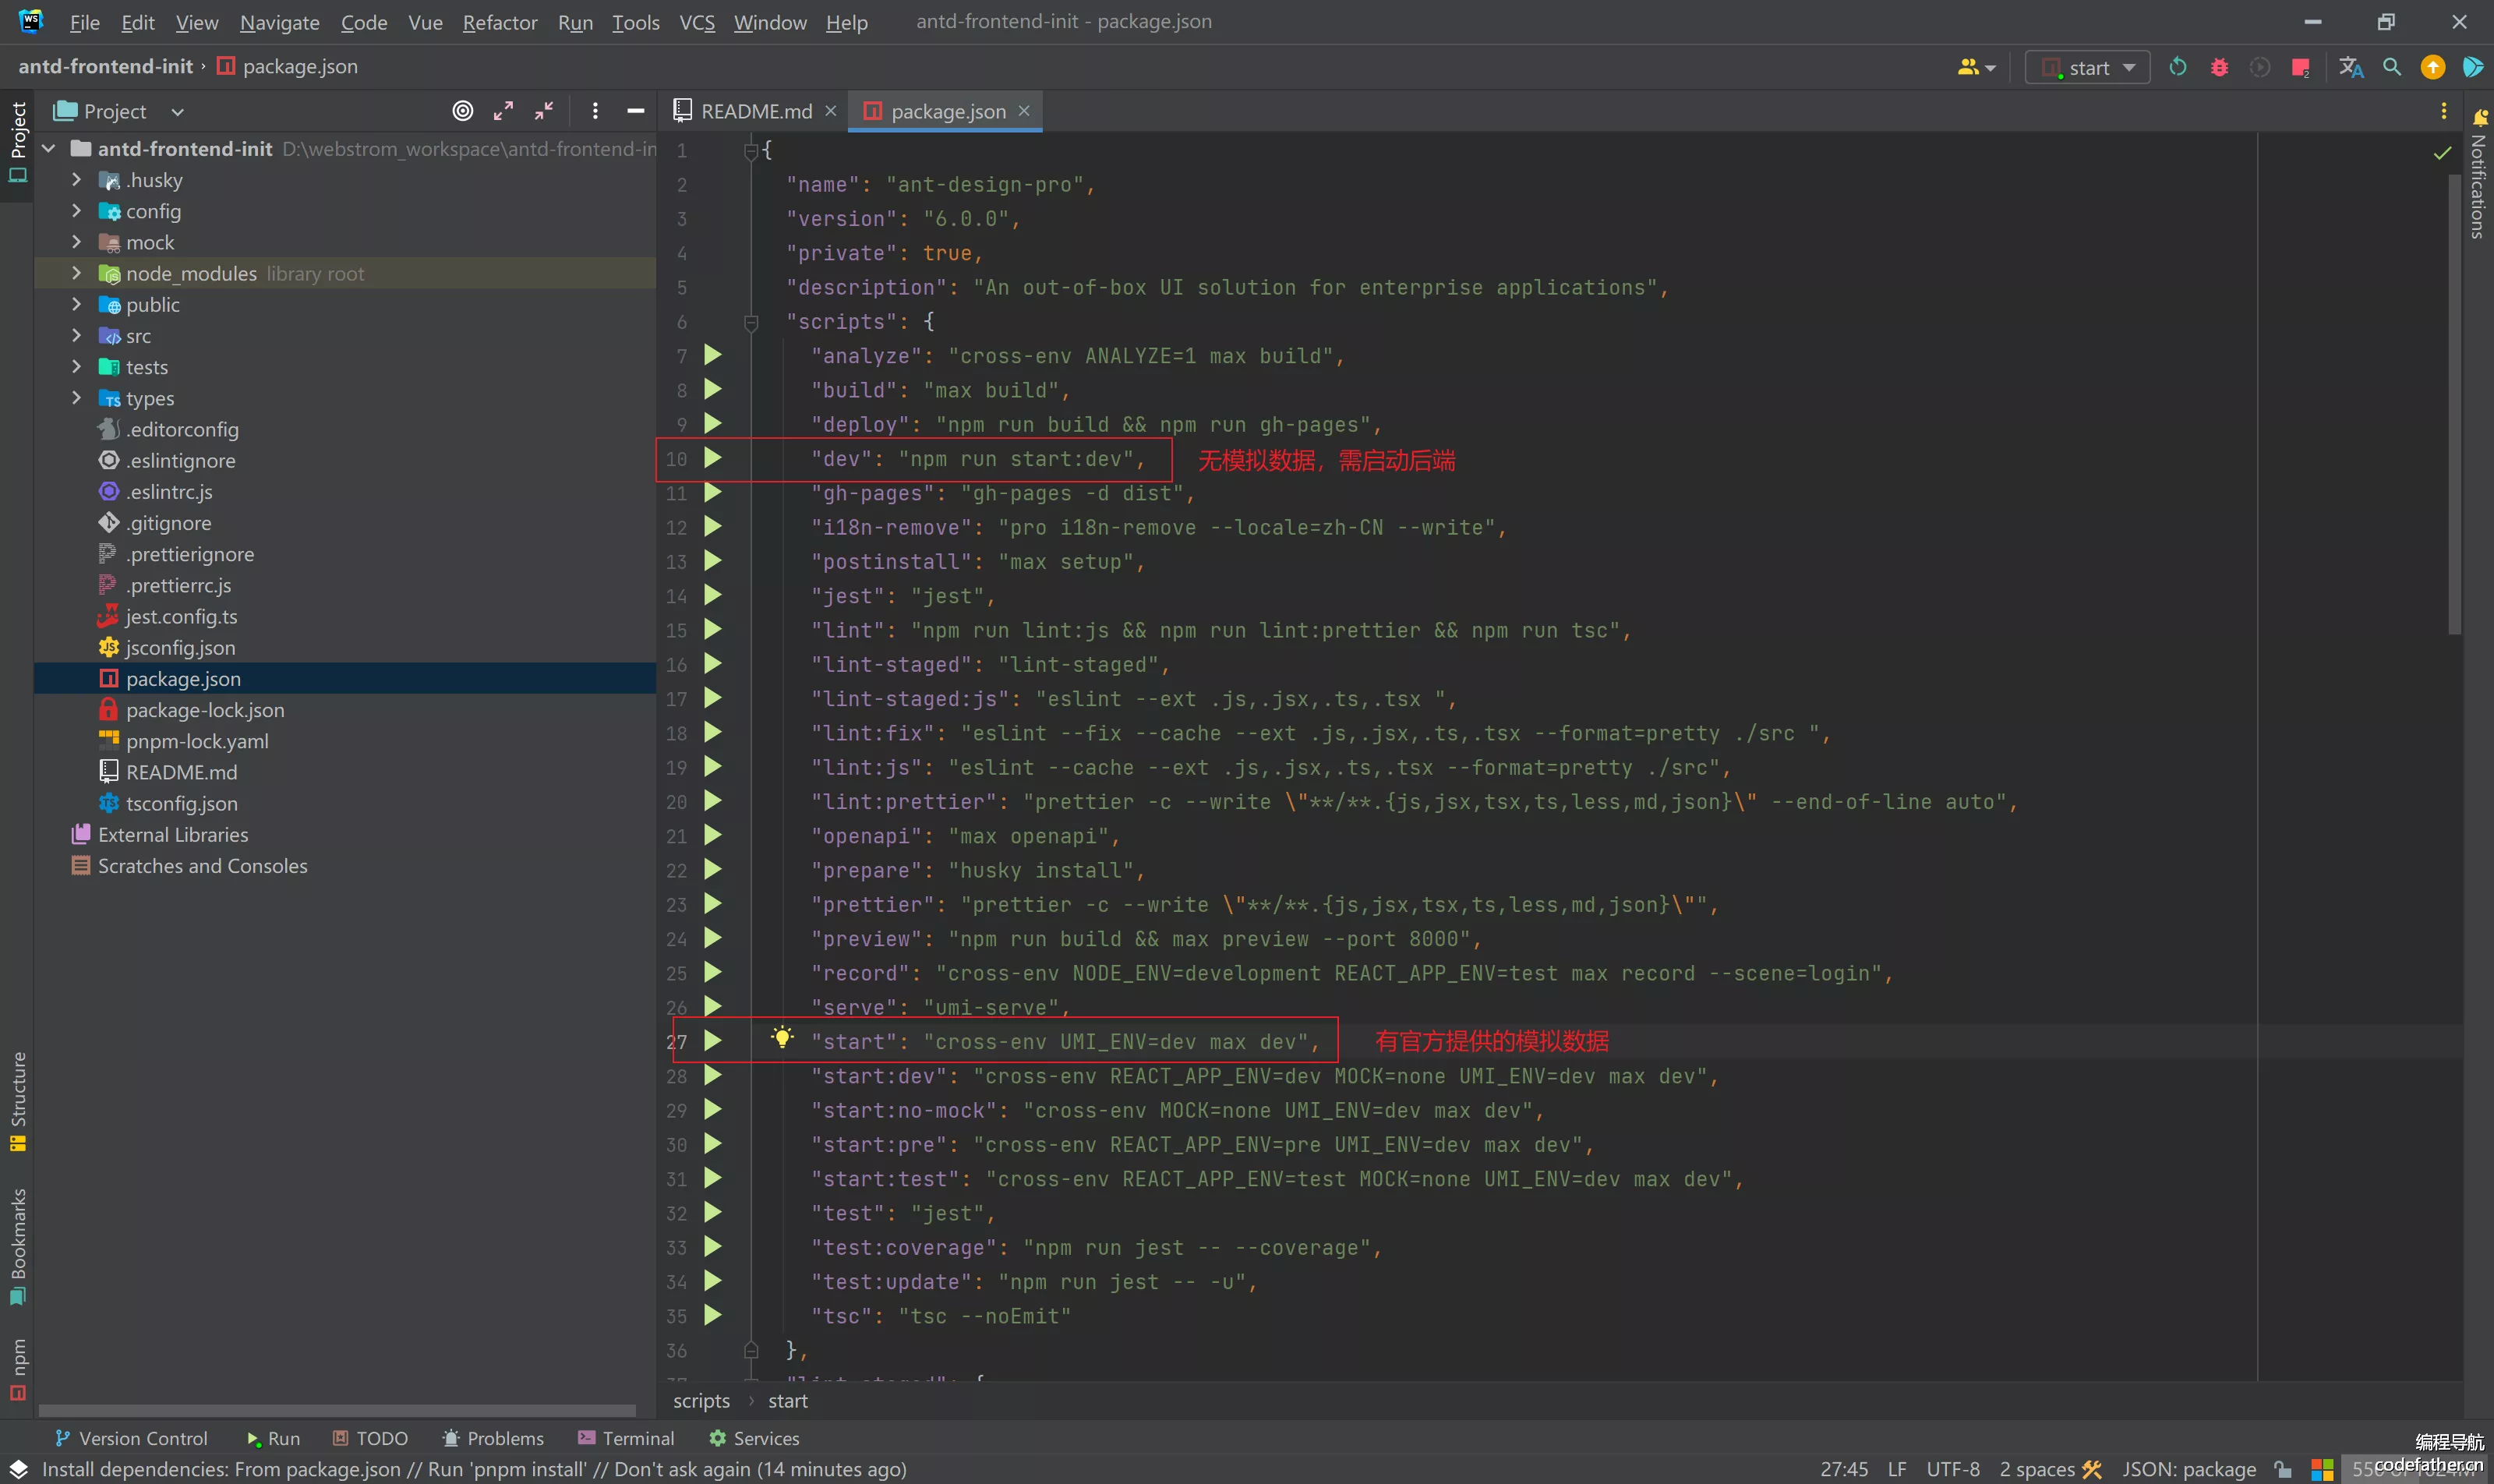Image resolution: width=2494 pixels, height=1484 pixels.
Task: Run the "start" script gutter arrow
Action: 712,1041
